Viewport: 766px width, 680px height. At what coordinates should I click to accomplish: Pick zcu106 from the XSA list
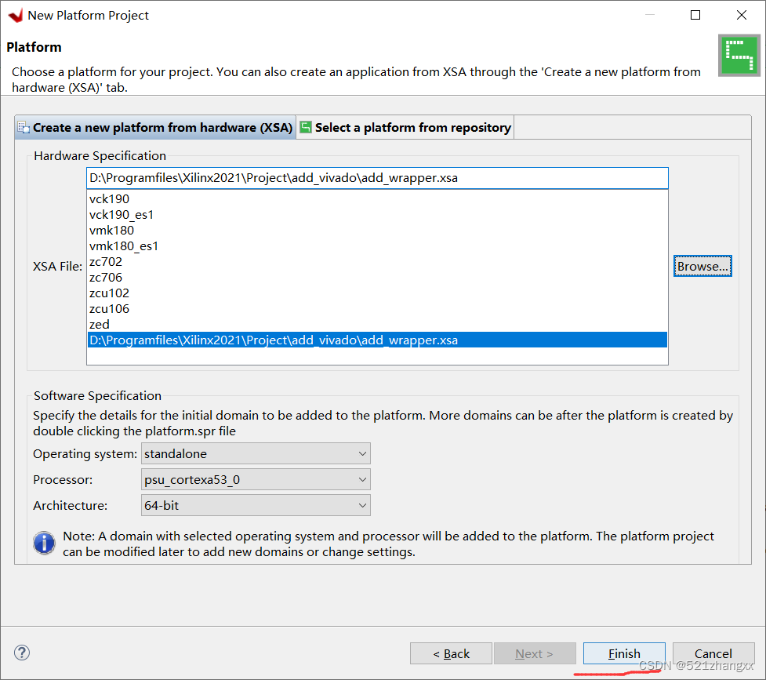pos(377,308)
